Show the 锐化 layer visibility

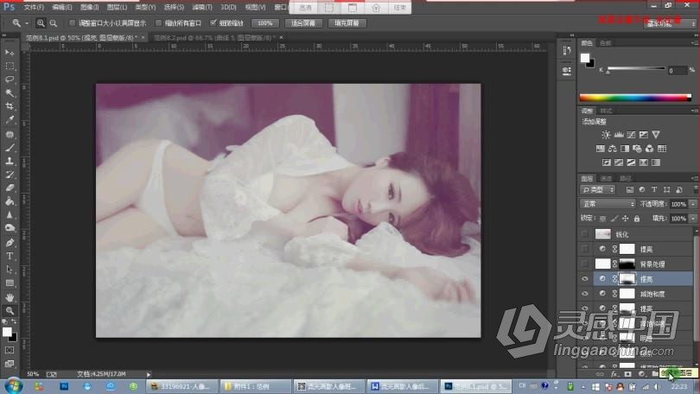pyautogui.click(x=584, y=234)
